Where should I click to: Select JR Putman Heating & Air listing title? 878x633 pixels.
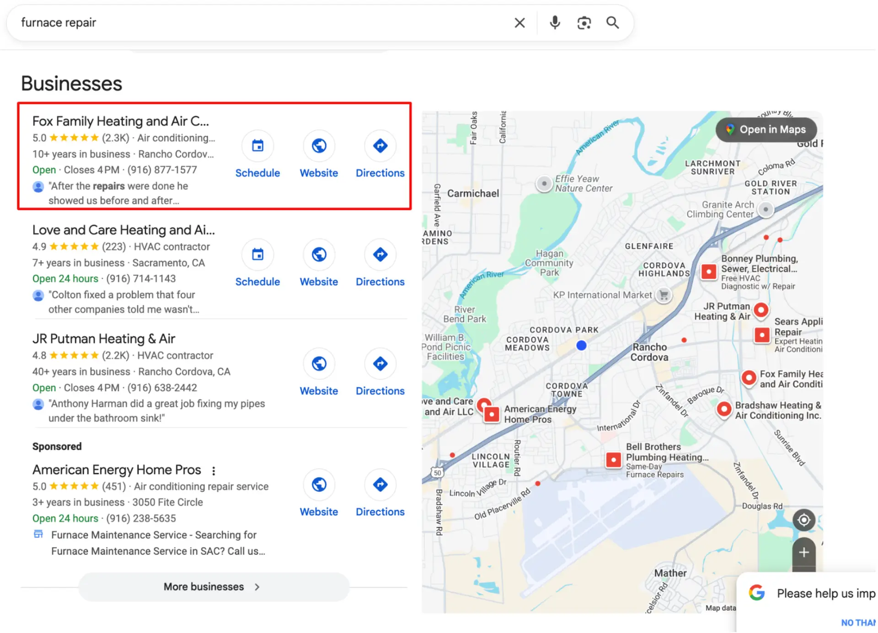(x=104, y=339)
